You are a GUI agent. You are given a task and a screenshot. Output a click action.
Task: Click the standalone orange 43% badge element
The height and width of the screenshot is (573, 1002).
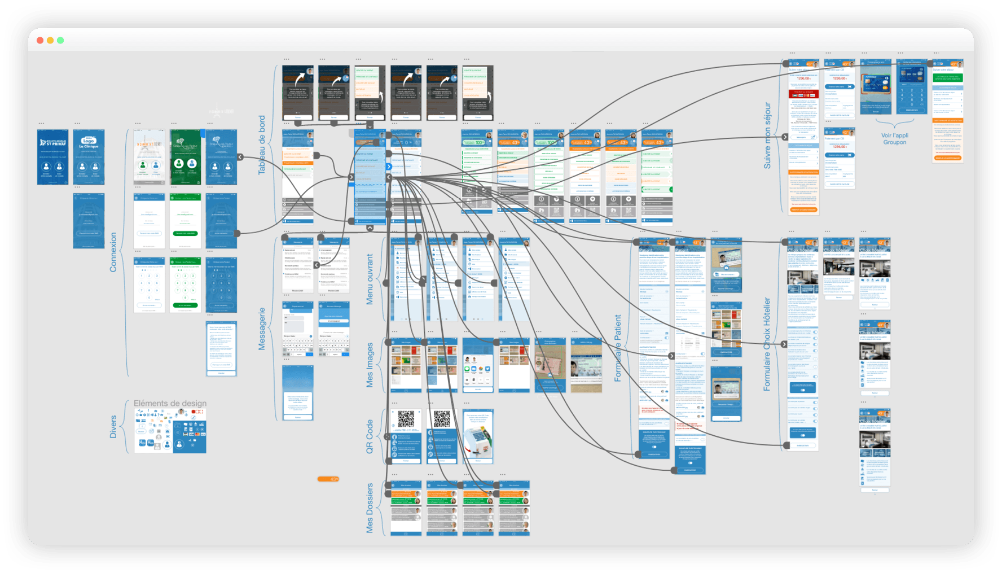coord(328,479)
